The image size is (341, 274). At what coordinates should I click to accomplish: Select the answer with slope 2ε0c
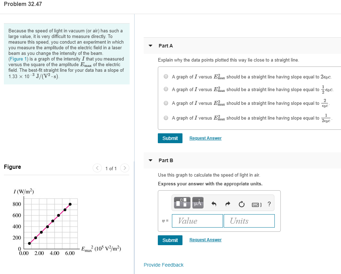tap(166, 77)
